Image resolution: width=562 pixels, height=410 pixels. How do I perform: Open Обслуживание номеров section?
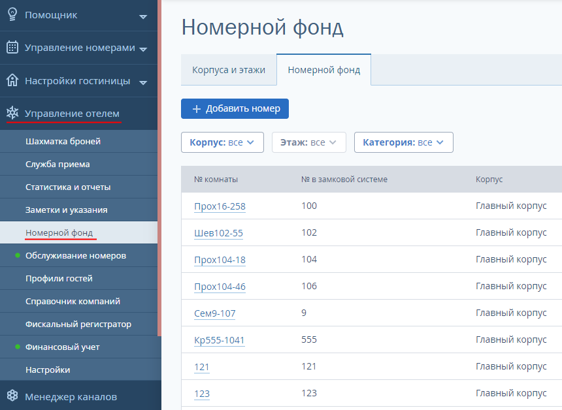coord(78,256)
